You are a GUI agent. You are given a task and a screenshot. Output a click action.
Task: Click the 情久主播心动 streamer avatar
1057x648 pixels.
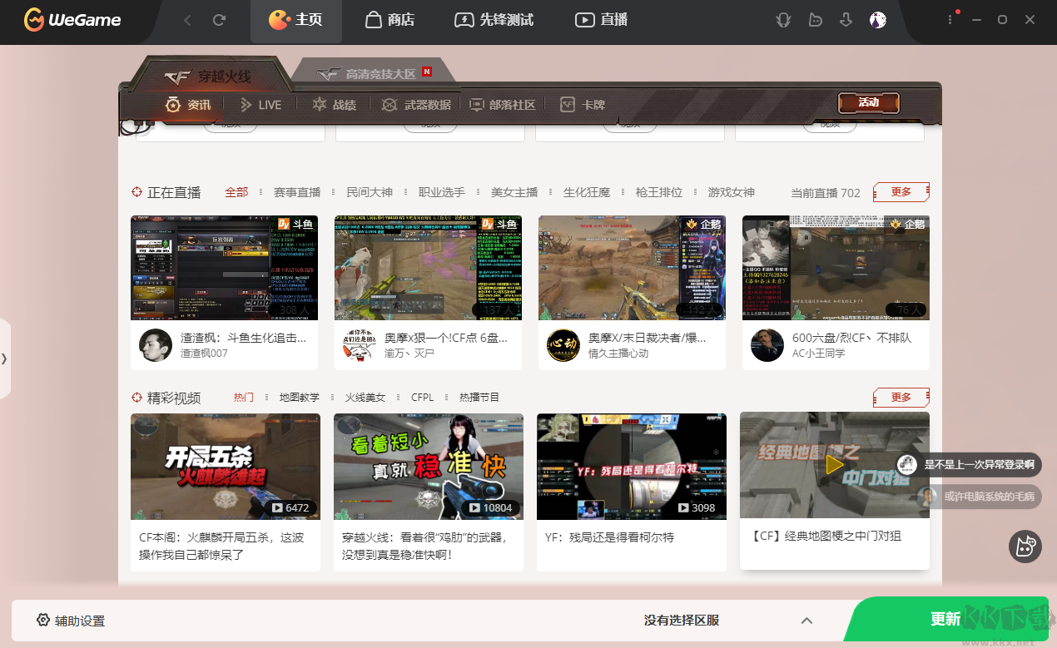click(x=563, y=345)
